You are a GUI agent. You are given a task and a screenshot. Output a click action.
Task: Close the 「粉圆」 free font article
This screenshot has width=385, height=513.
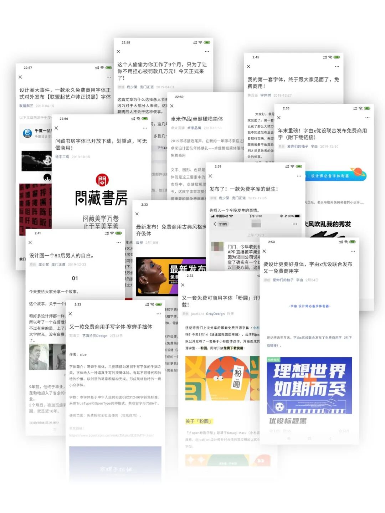coord(183,285)
